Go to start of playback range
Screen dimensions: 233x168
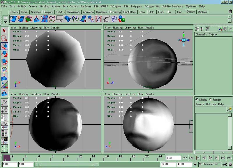pyautogui.click(x=185, y=158)
